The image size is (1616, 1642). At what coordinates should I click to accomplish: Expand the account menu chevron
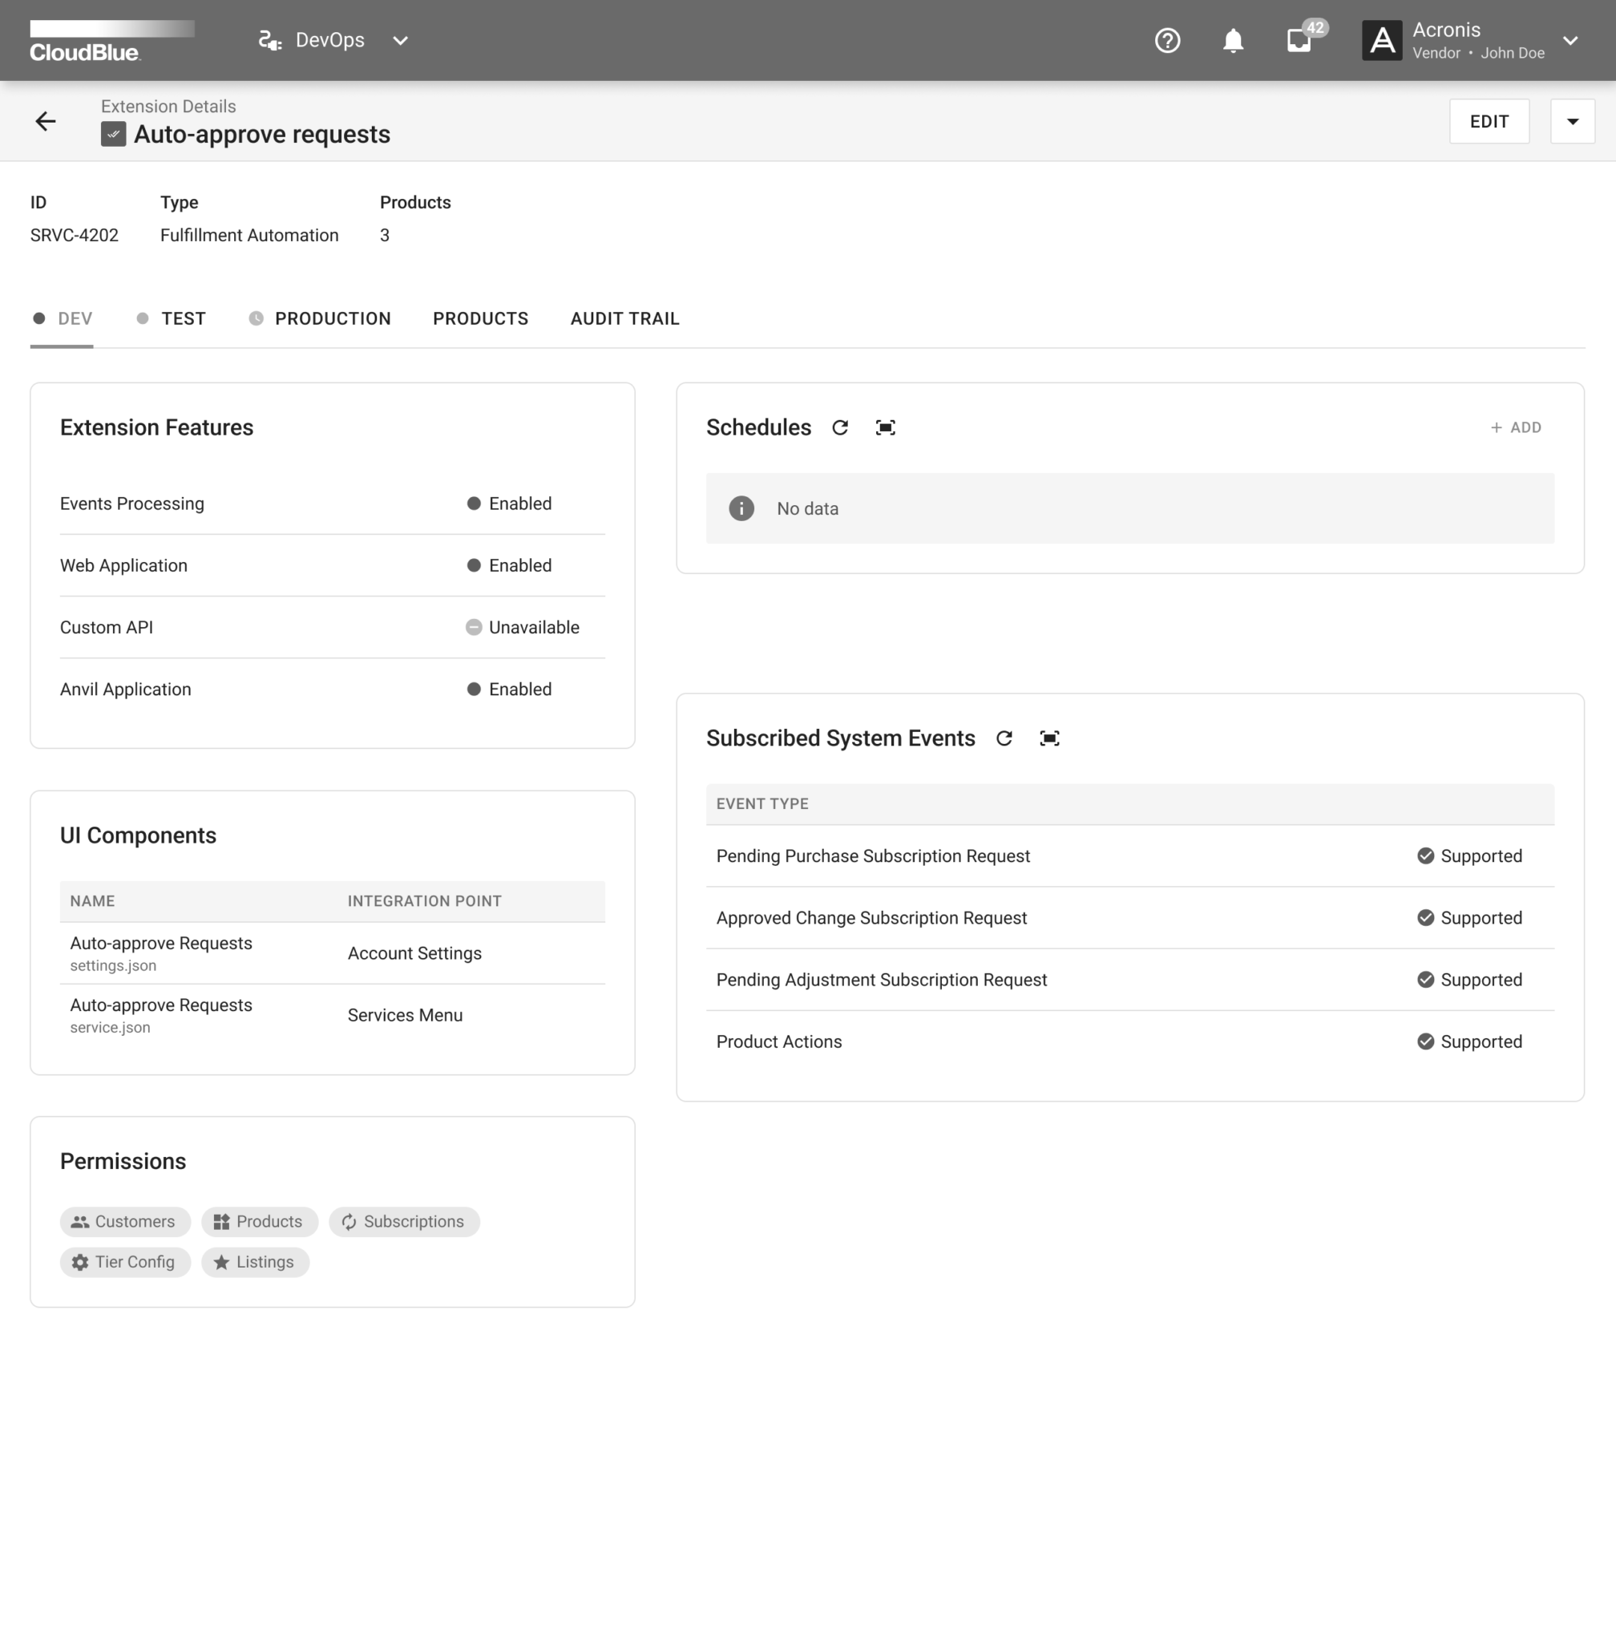[1570, 41]
